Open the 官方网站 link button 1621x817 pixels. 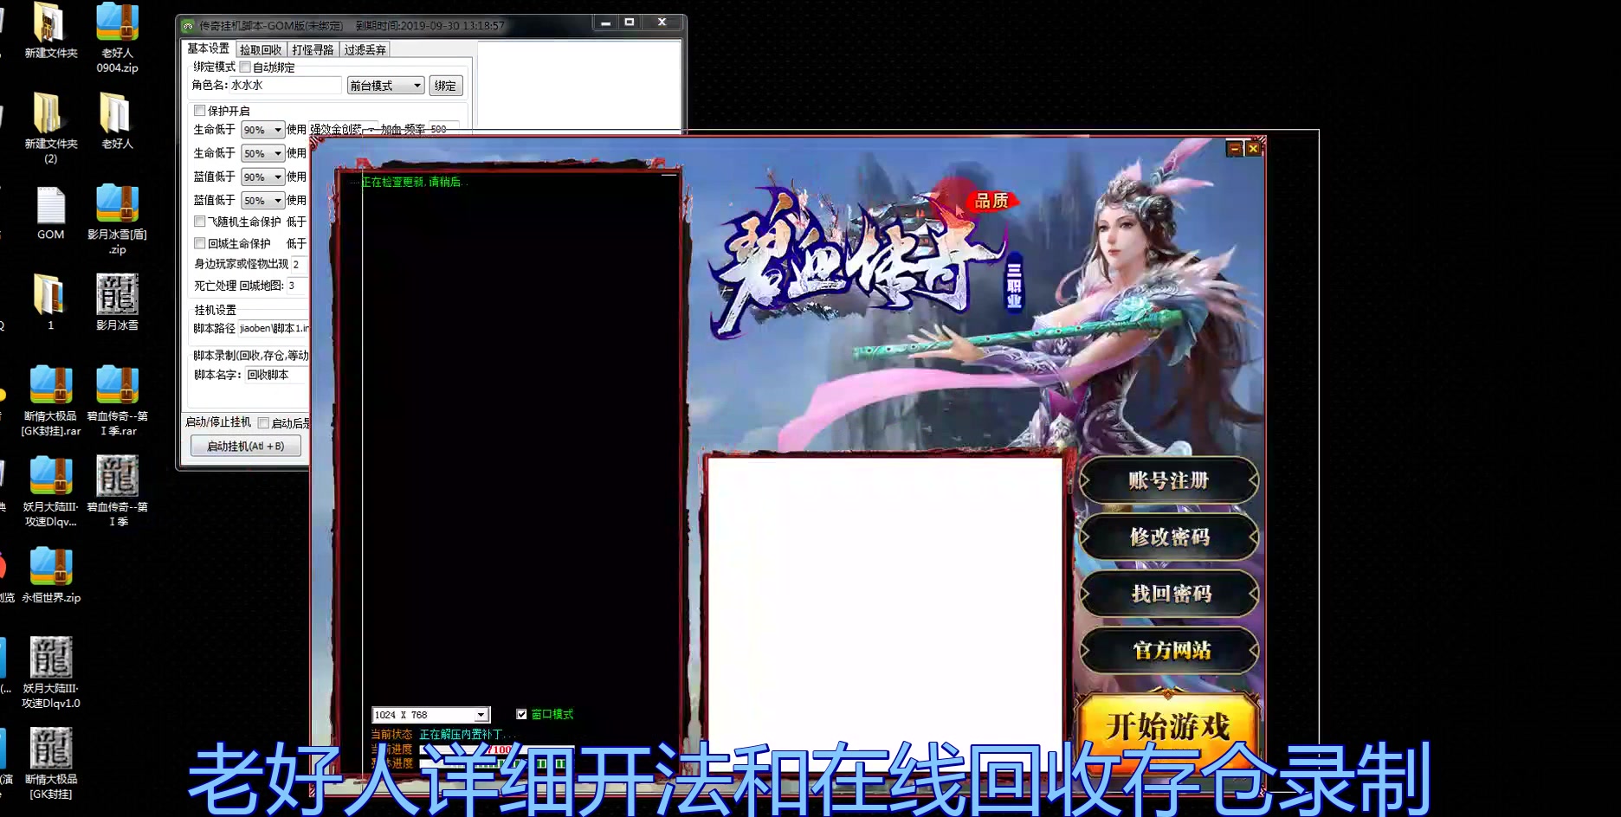[1168, 650]
